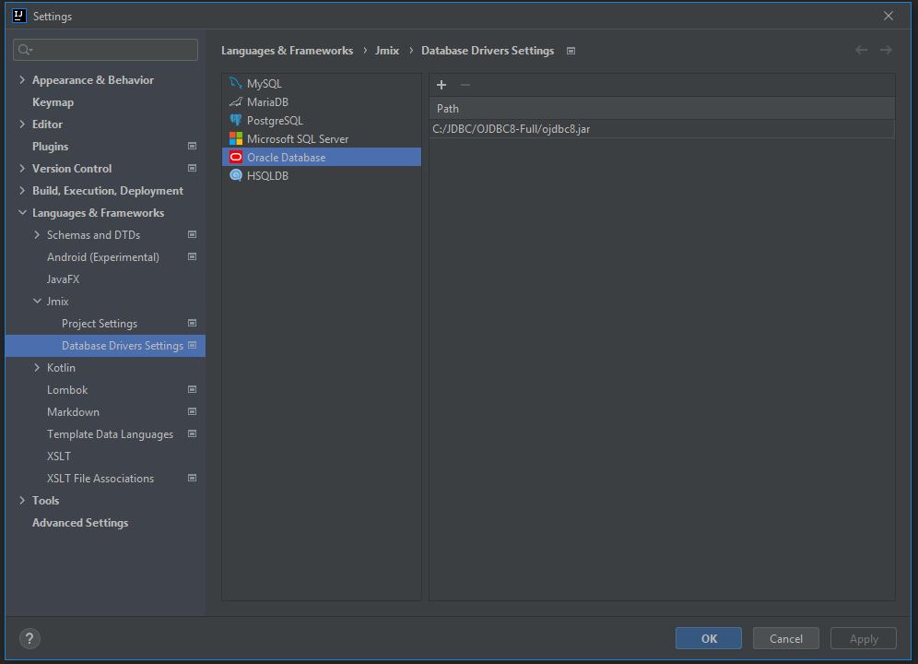Click project icon next to Schemas and DTDs
This screenshot has width=918, height=664.
tap(192, 234)
